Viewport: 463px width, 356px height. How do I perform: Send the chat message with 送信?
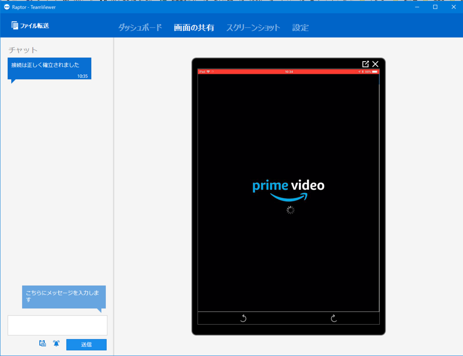86,345
